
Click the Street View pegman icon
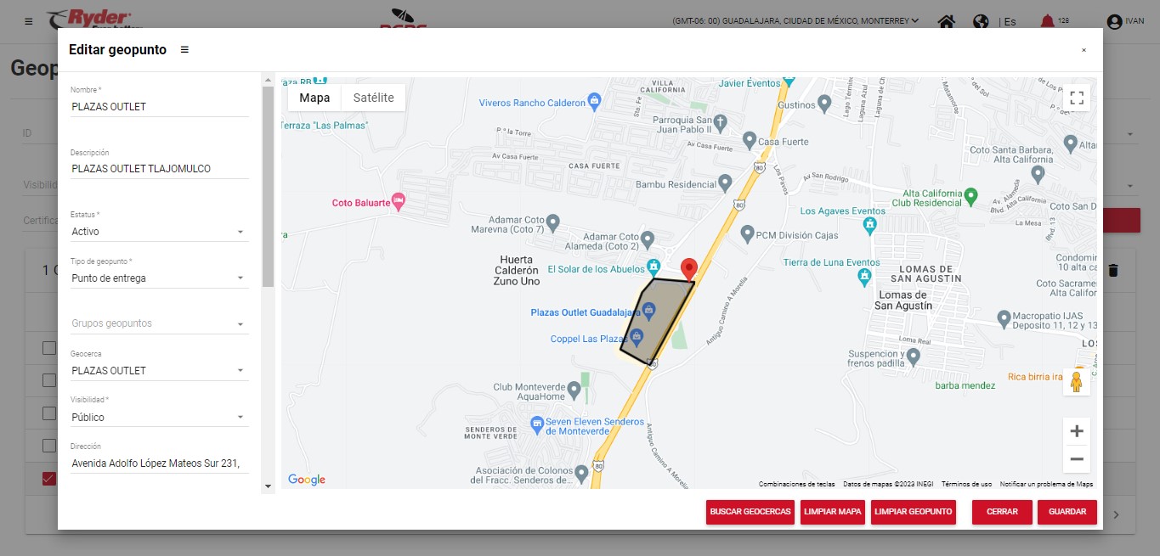[x=1076, y=382]
